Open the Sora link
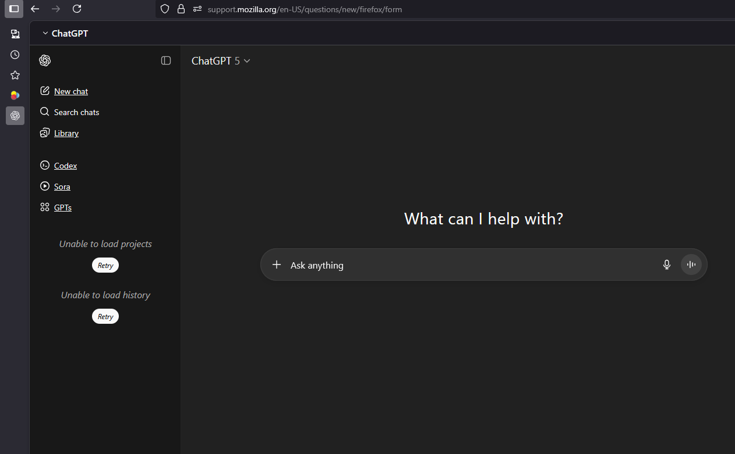The height and width of the screenshot is (454, 735). (62, 187)
